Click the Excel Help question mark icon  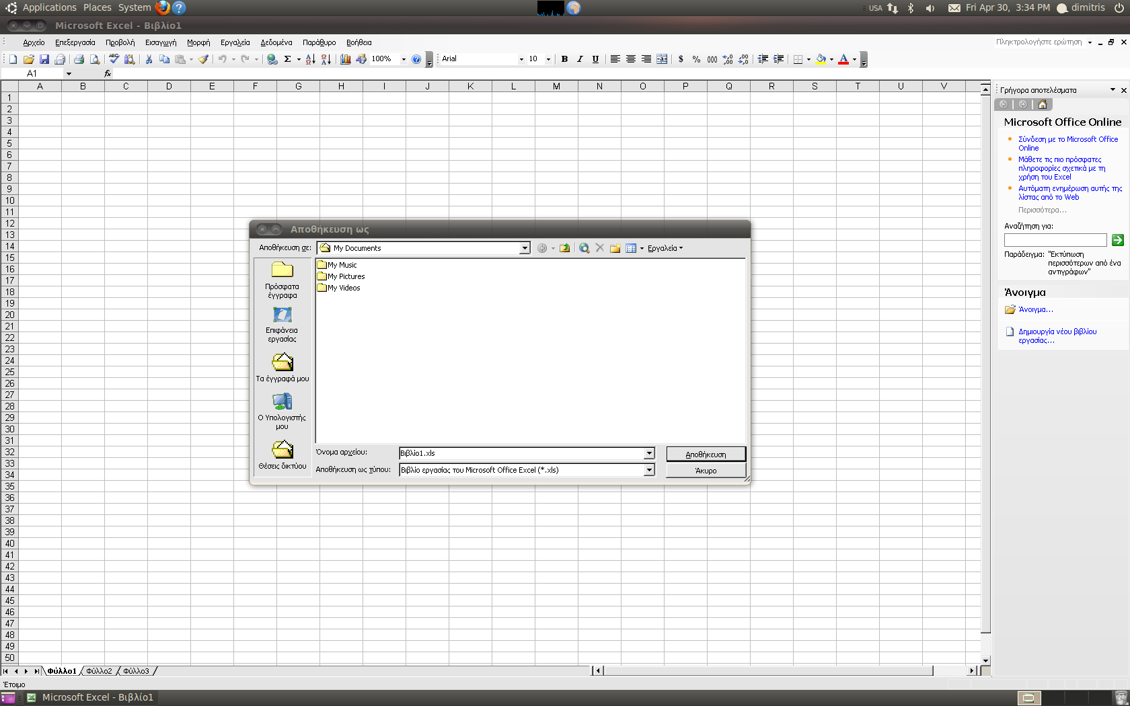tap(416, 59)
